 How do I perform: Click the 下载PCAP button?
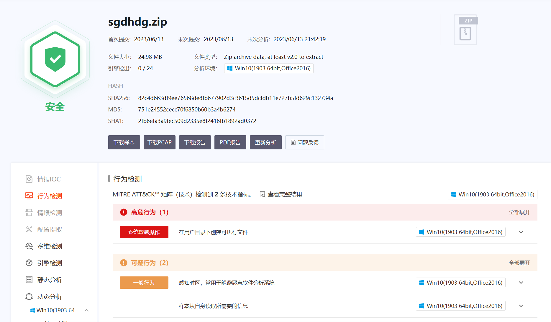pos(160,142)
